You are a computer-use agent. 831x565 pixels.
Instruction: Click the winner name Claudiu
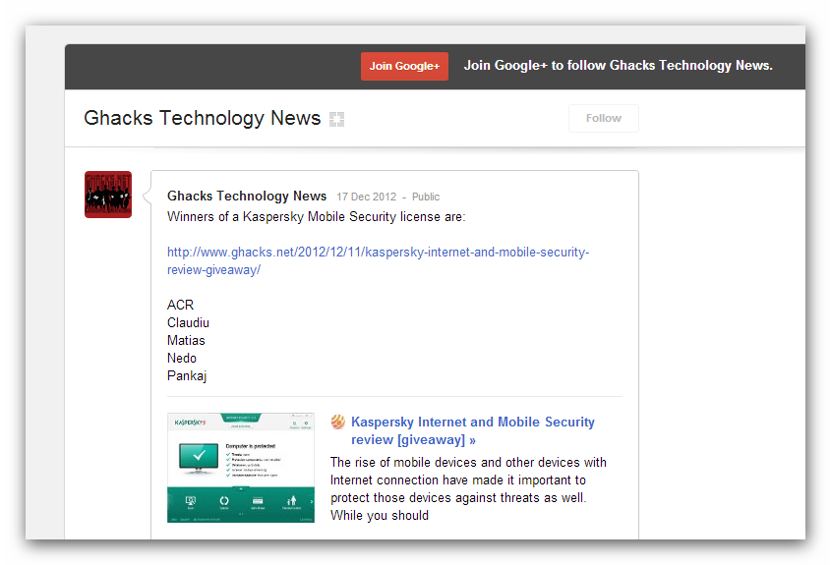pyautogui.click(x=188, y=322)
